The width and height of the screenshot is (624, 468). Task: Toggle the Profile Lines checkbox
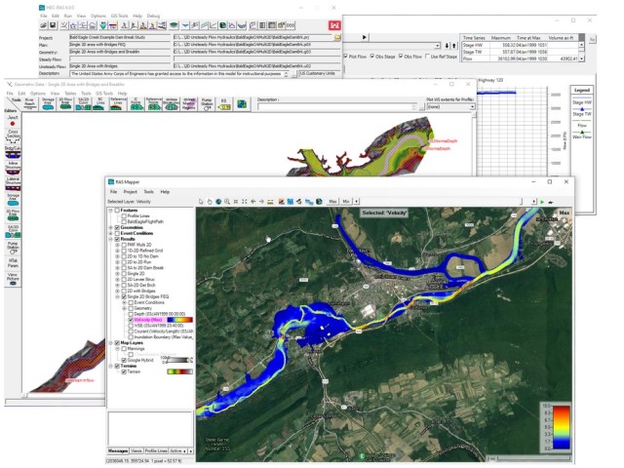point(124,216)
